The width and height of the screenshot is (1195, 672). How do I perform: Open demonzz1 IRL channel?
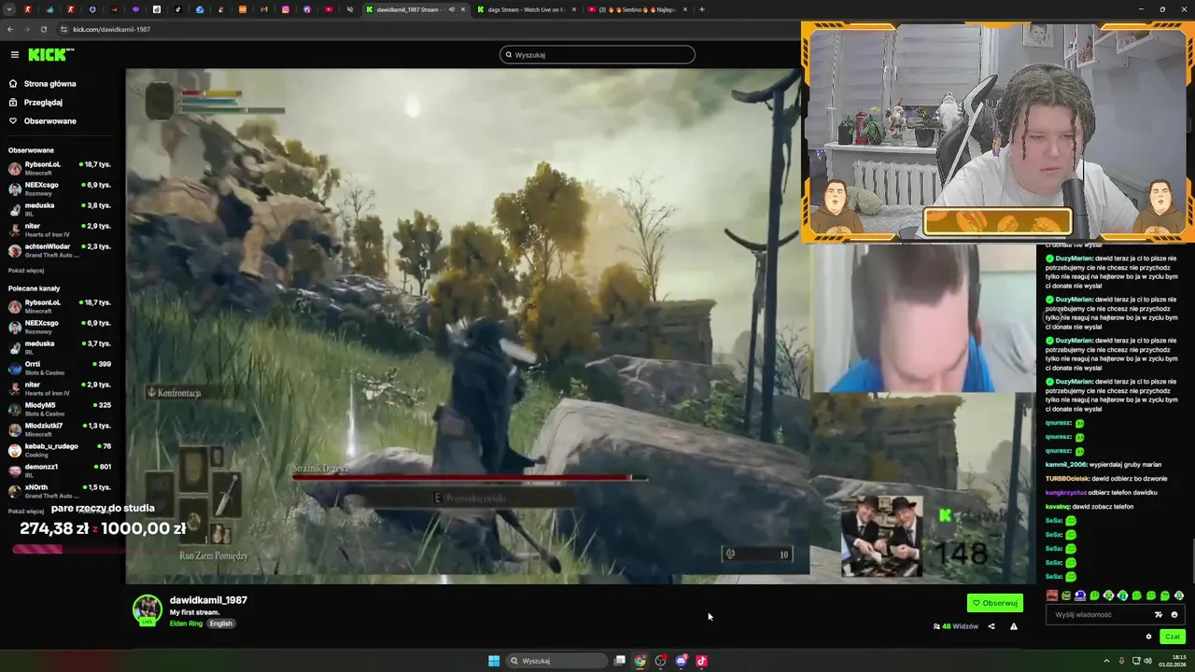pos(60,470)
